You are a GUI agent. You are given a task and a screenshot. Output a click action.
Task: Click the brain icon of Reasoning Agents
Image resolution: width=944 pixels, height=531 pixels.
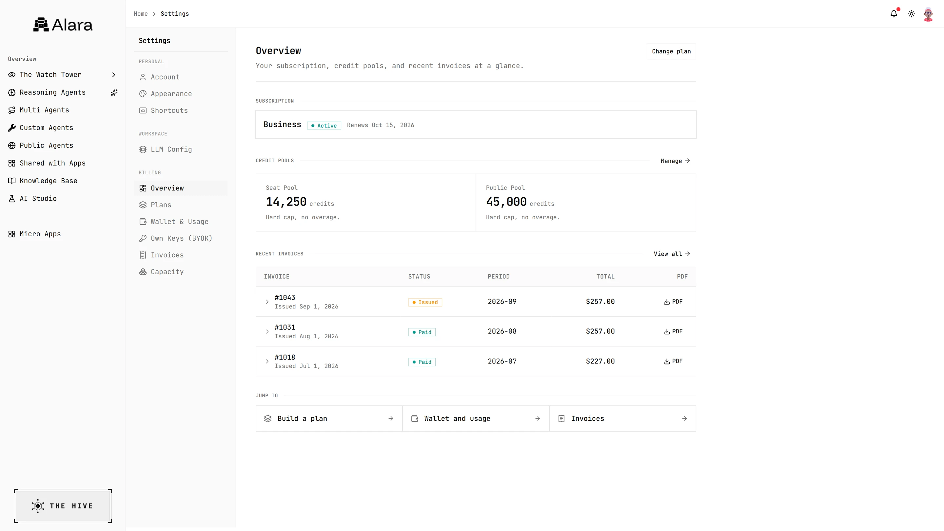point(12,92)
